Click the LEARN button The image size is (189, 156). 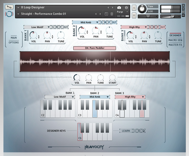[x=126, y=131]
